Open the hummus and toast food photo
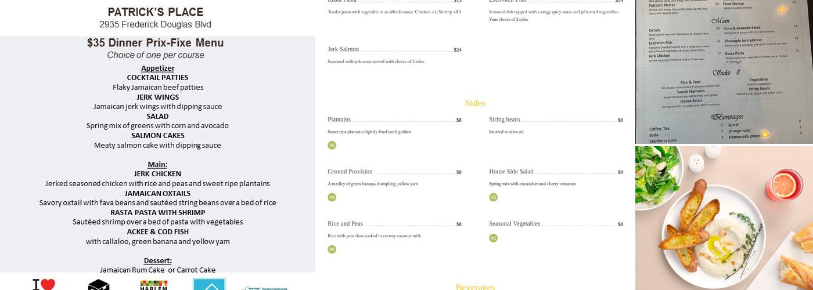The width and height of the screenshot is (813, 290). (724, 217)
